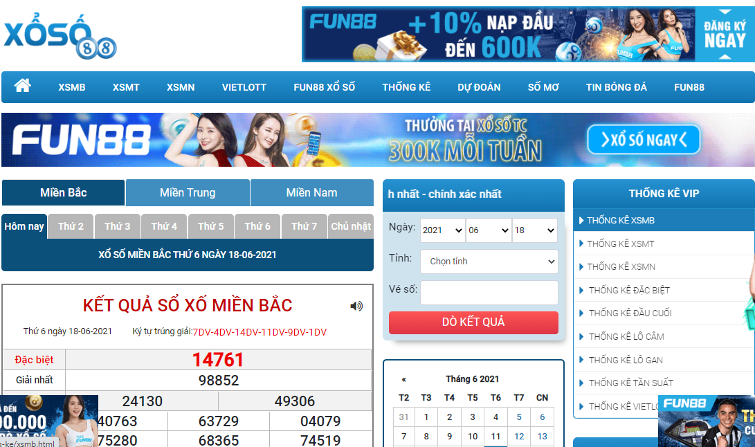This screenshot has height=447, width=755.
Task: Click the DÒ KẾT QUẢ button
Action: coord(473,322)
